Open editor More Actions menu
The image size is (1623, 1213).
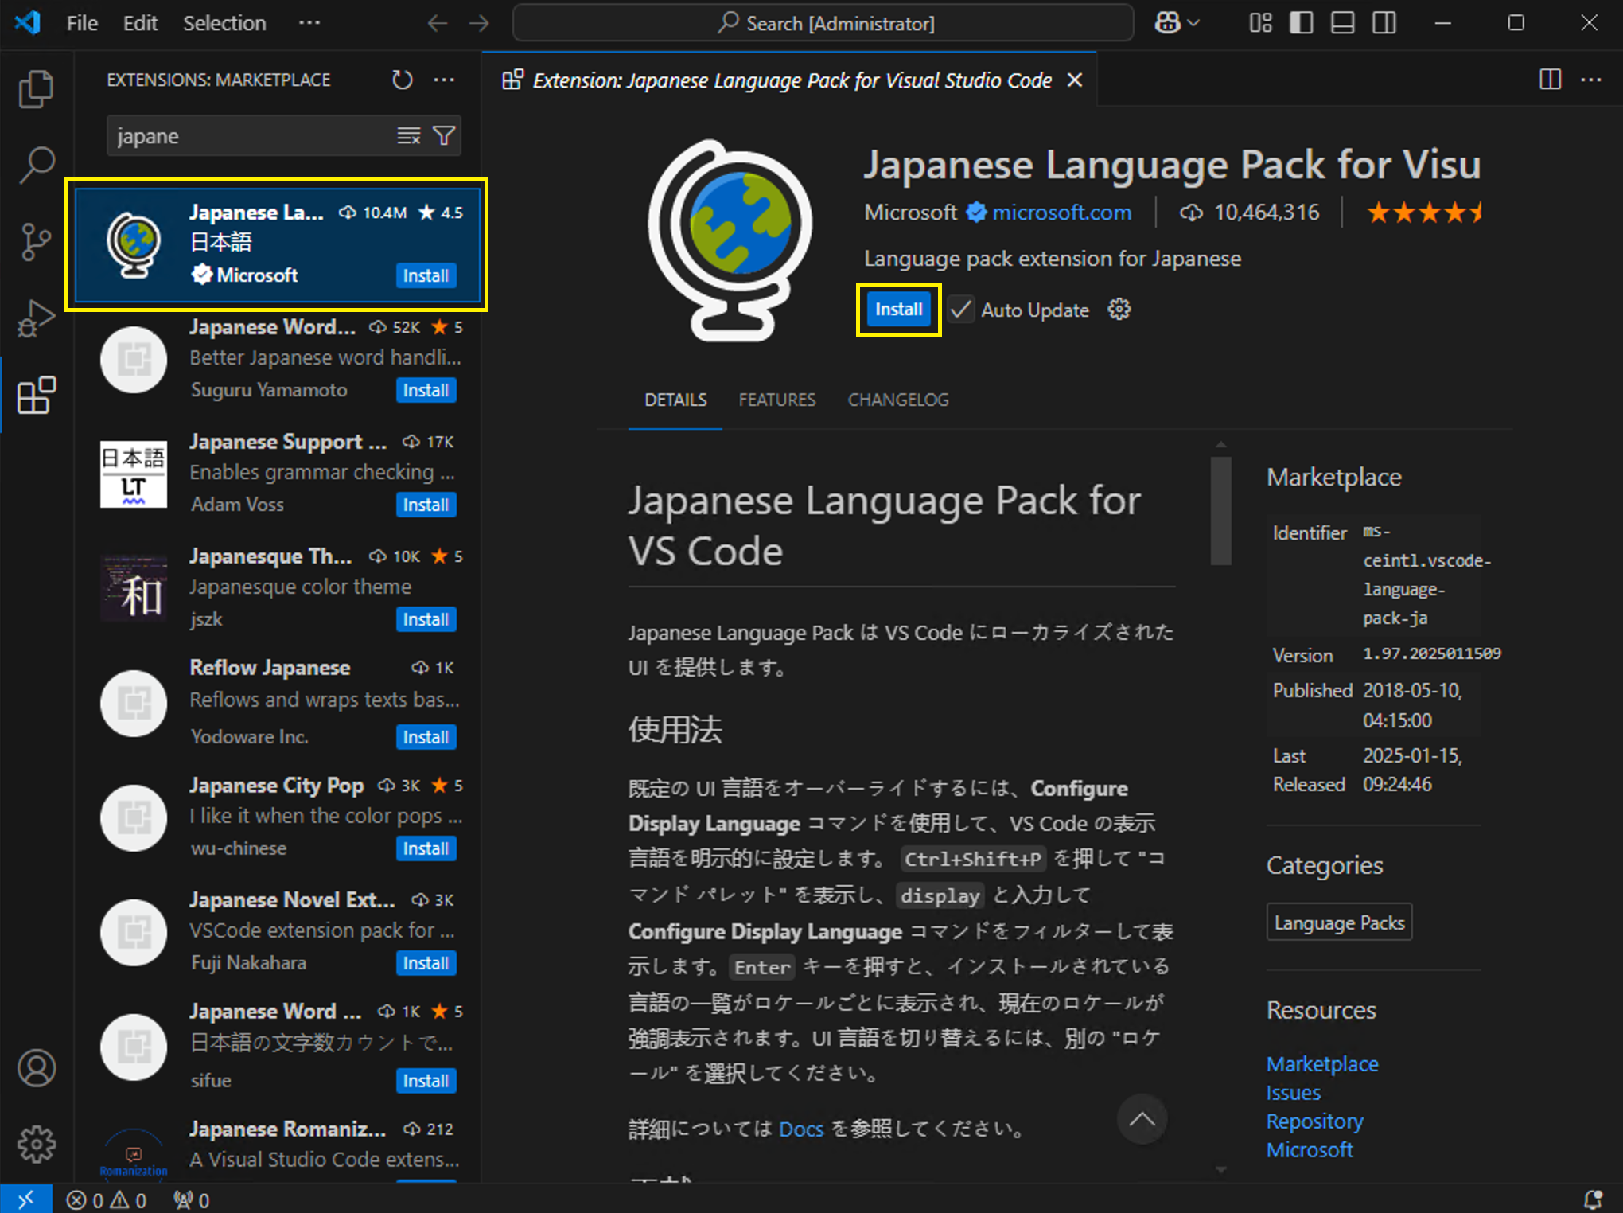(1591, 80)
